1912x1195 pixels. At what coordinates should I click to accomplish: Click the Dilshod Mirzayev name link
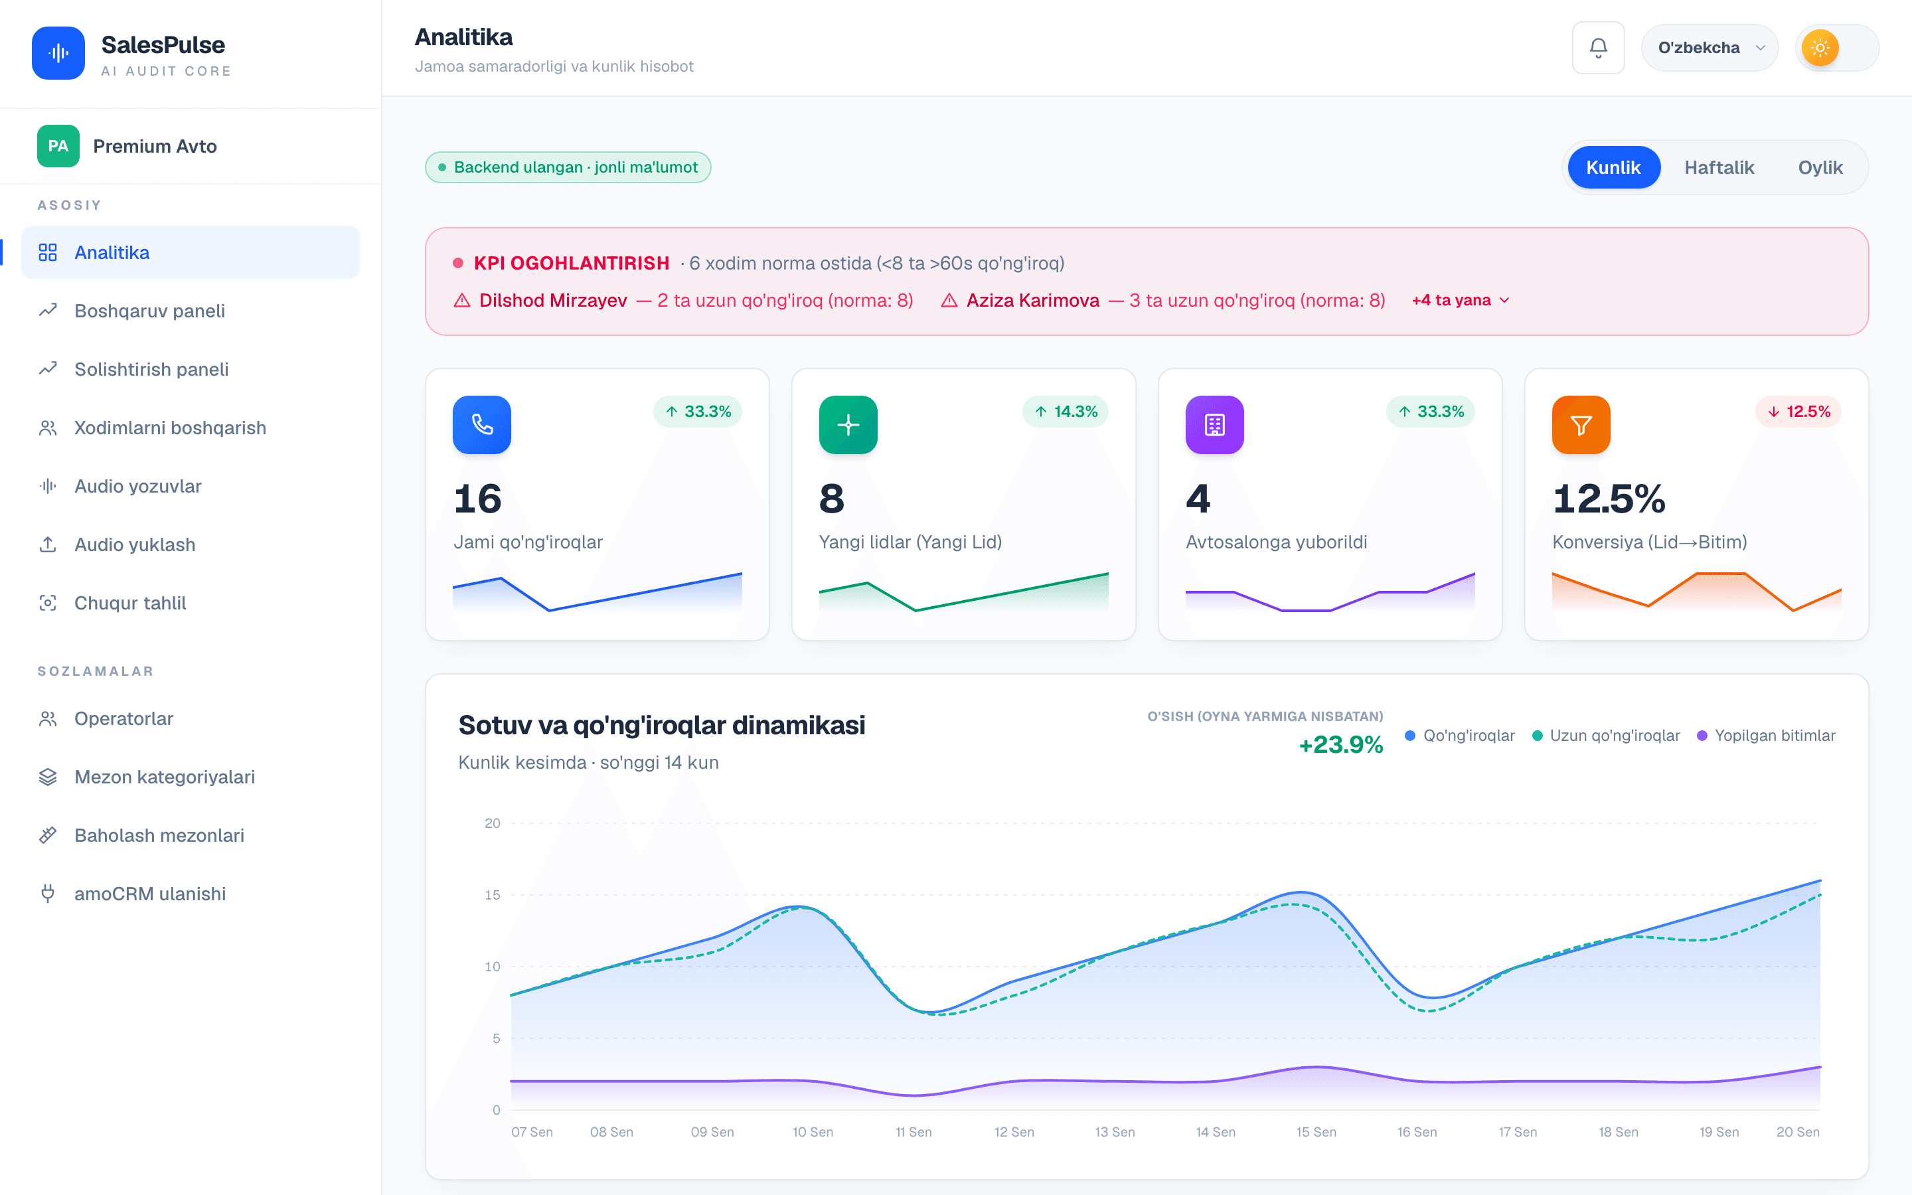[x=553, y=300]
